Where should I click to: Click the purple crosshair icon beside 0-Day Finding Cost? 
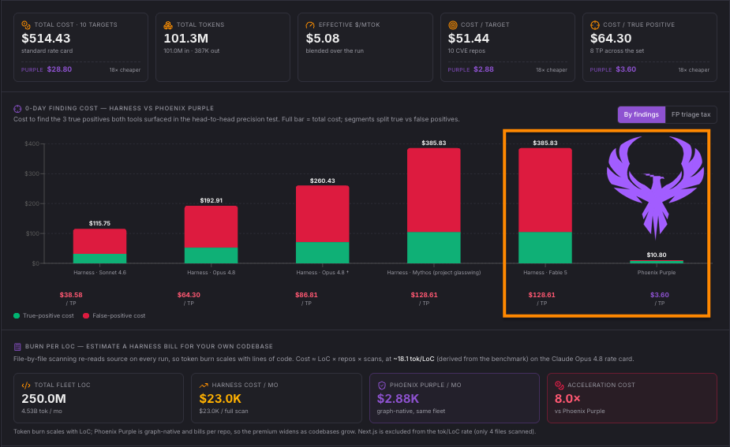[x=17, y=109]
